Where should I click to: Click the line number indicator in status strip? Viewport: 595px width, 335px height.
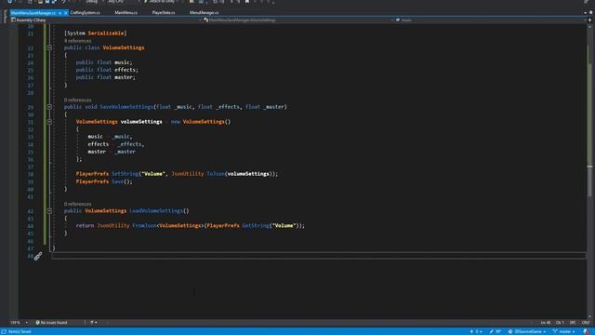tap(546, 323)
